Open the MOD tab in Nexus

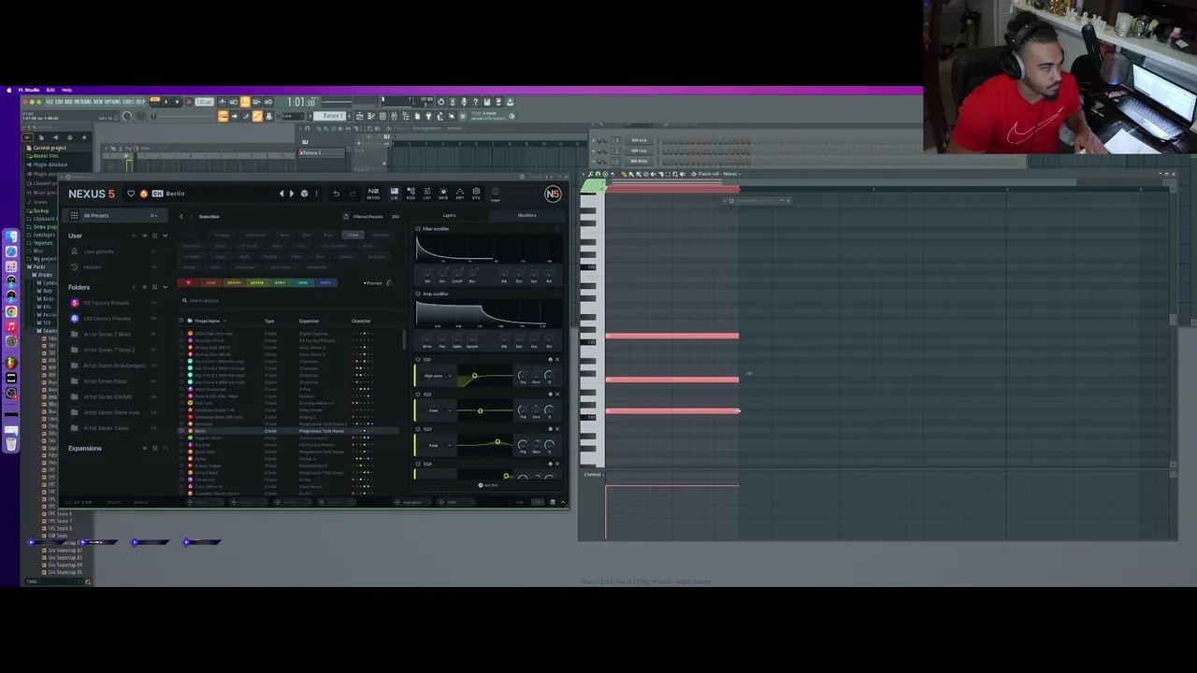coord(443,193)
